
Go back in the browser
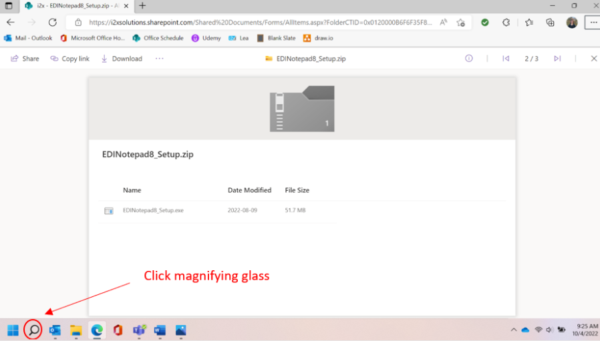[10, 22]
